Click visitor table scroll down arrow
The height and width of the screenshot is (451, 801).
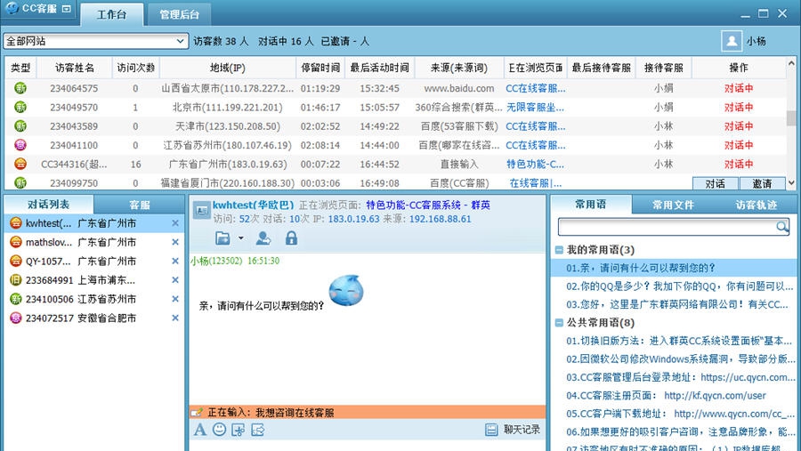tap(791, 182)
